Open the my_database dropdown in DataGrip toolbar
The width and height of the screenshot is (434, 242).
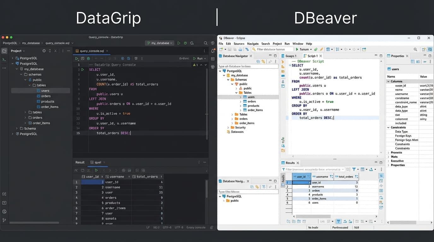[x=159, y=43]
